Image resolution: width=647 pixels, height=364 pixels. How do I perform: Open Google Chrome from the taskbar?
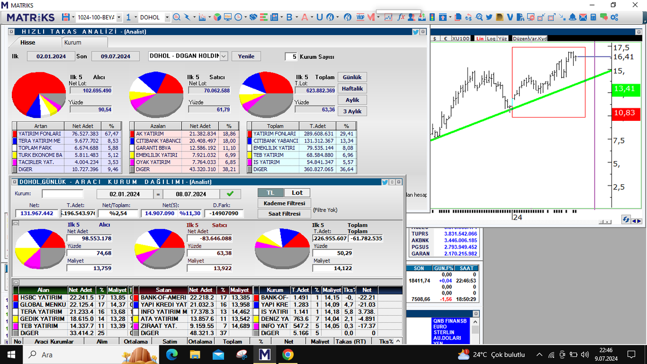pos(287,354)
